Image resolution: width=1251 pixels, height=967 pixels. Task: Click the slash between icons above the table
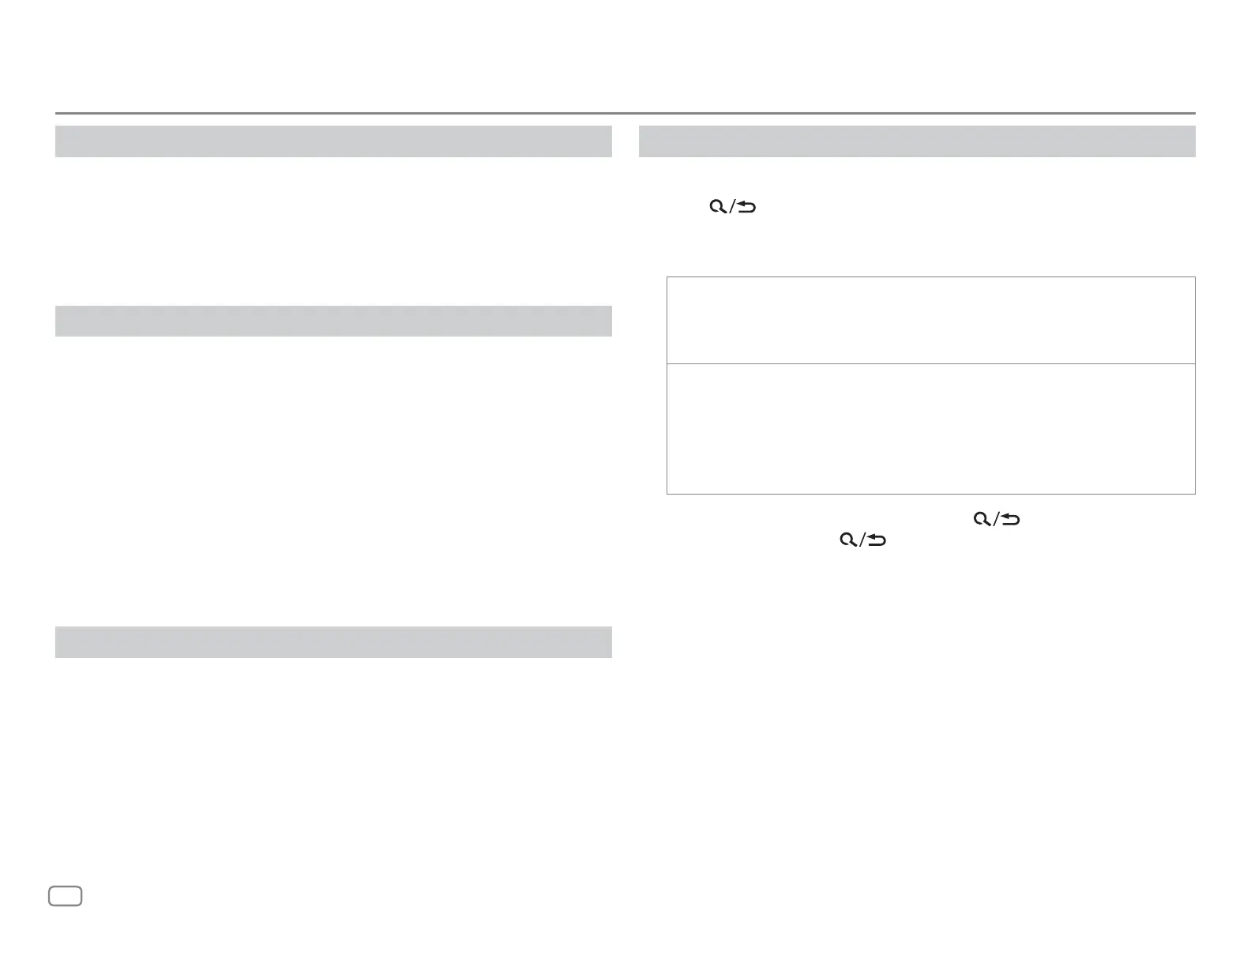click(731, 207)
